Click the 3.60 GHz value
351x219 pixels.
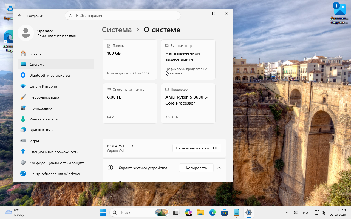click(x=172, y=117)
